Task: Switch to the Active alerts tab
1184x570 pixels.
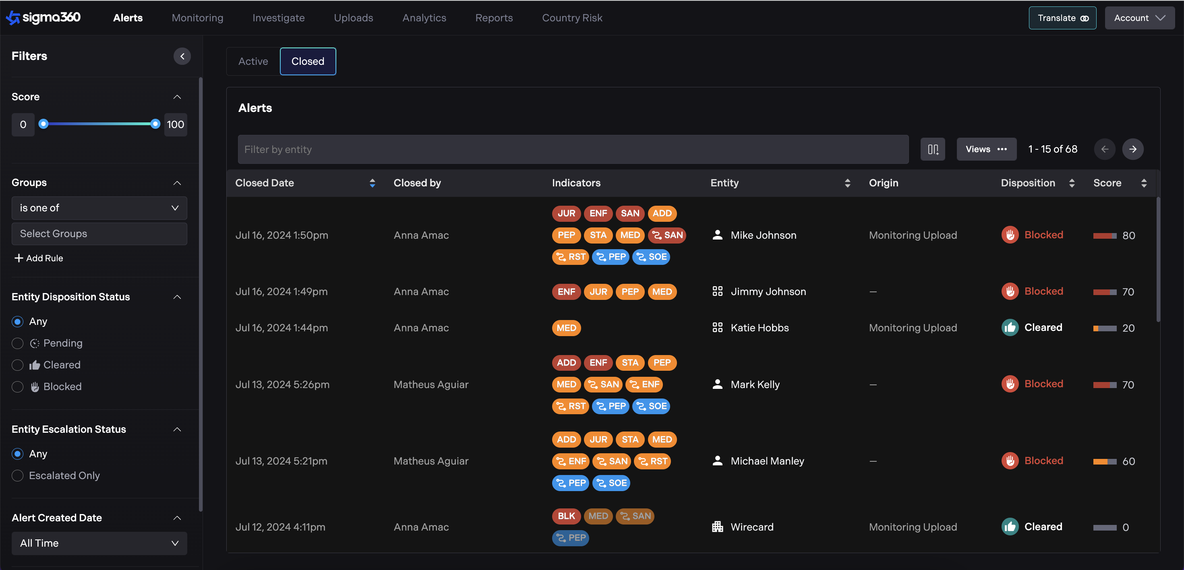Action: (x=253, y=61)
